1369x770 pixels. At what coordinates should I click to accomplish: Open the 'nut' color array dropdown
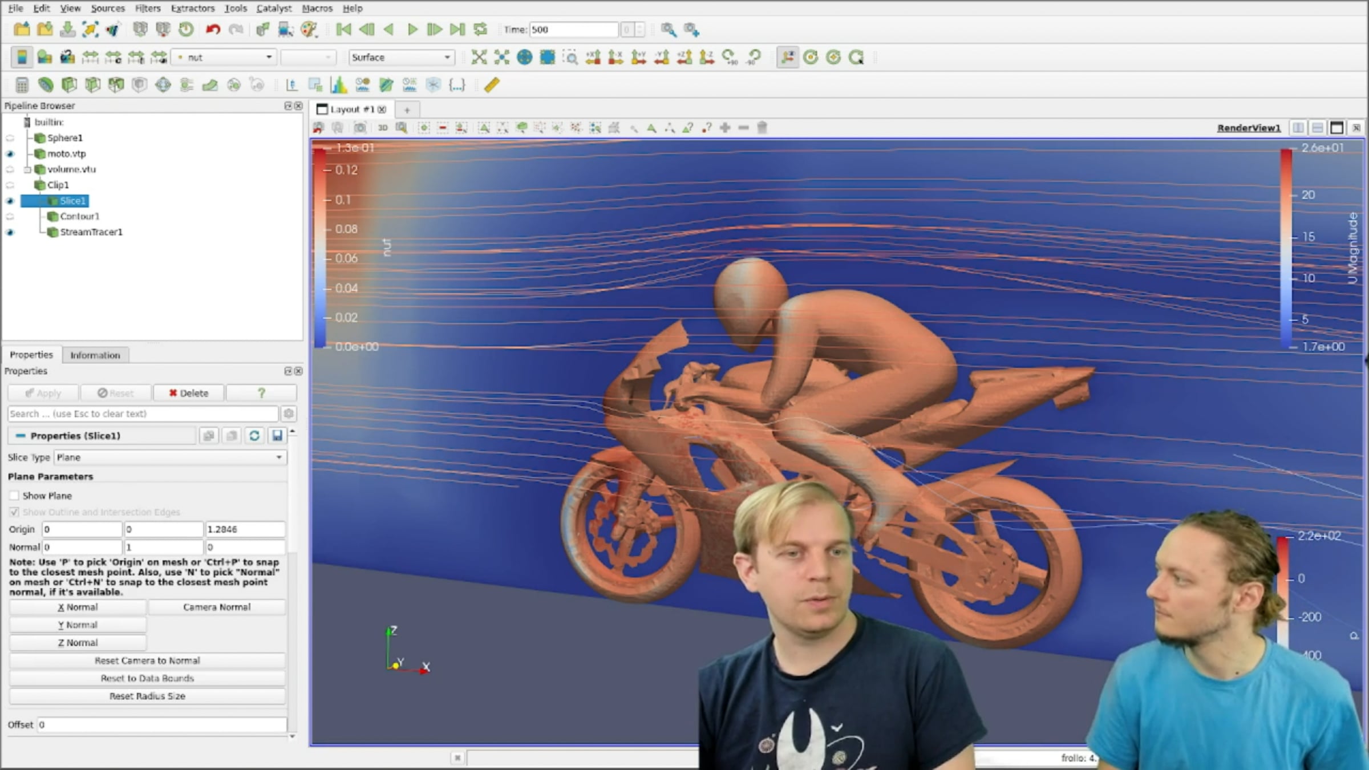[x=224, y=58]
